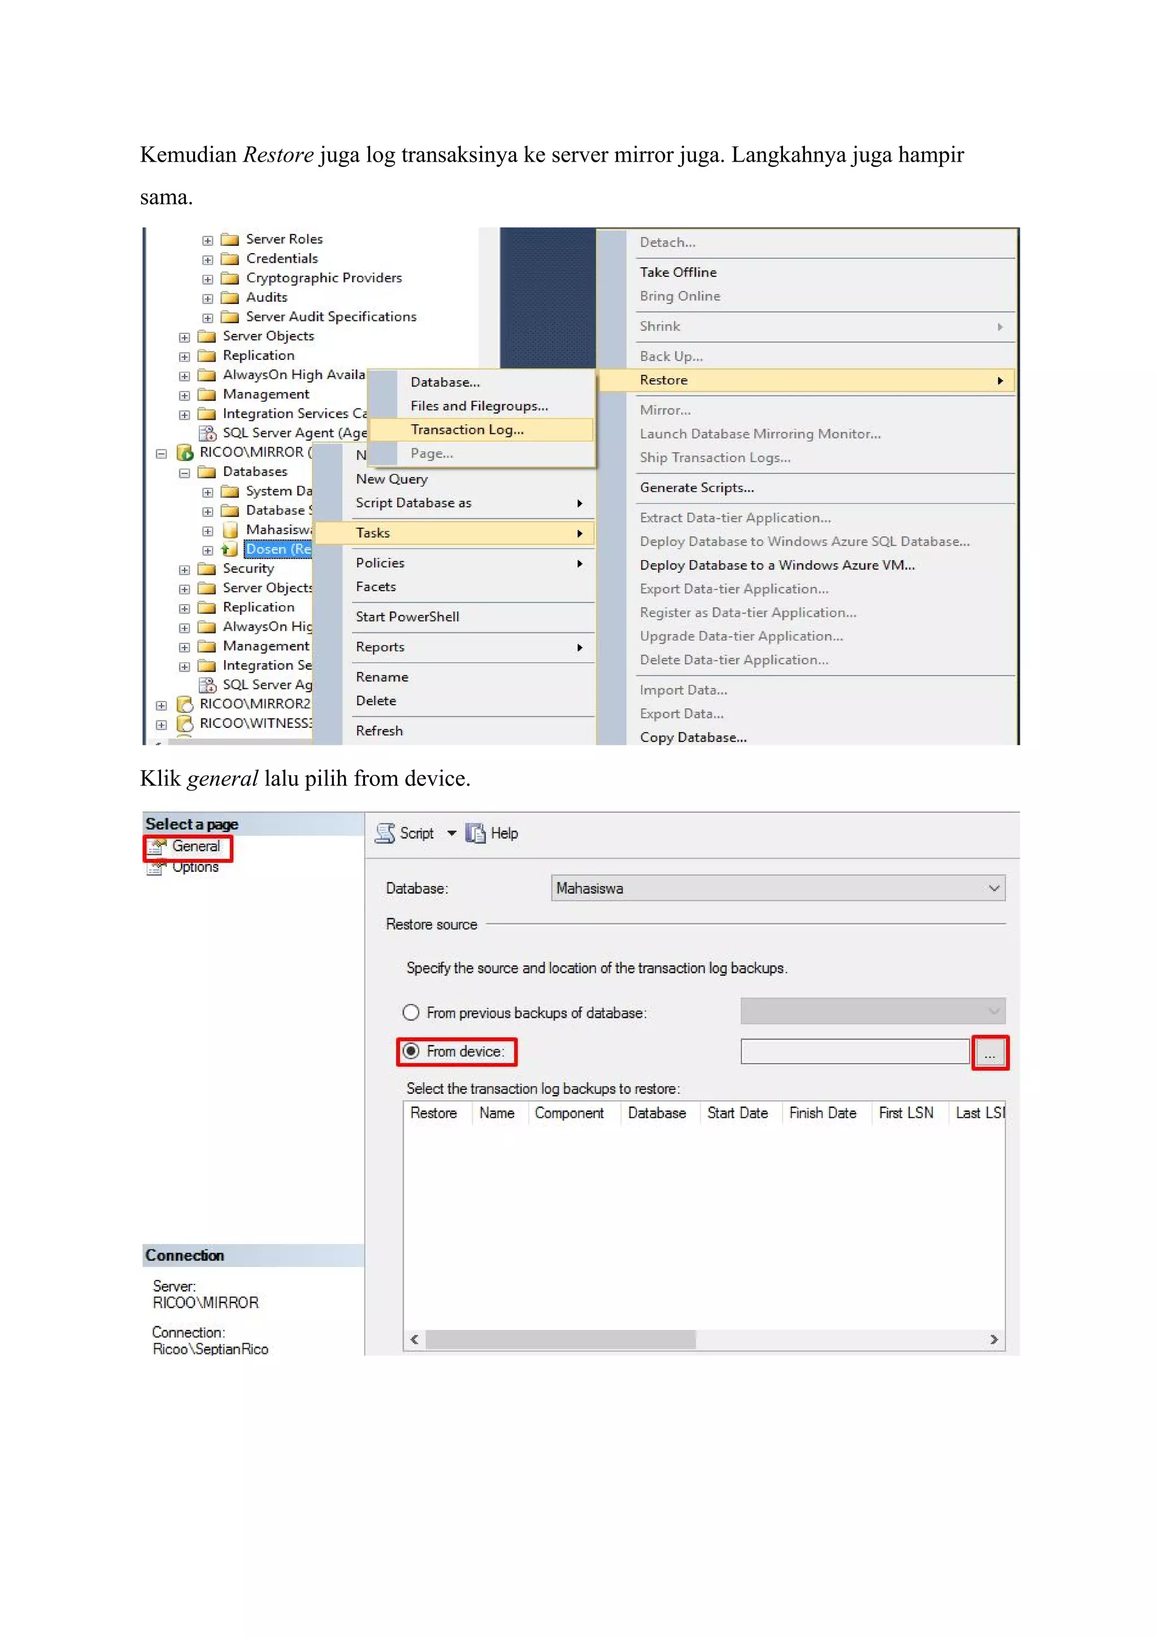Open the General page
1157x1637 pixels.
pyautogui.click(x=194, y=846)
